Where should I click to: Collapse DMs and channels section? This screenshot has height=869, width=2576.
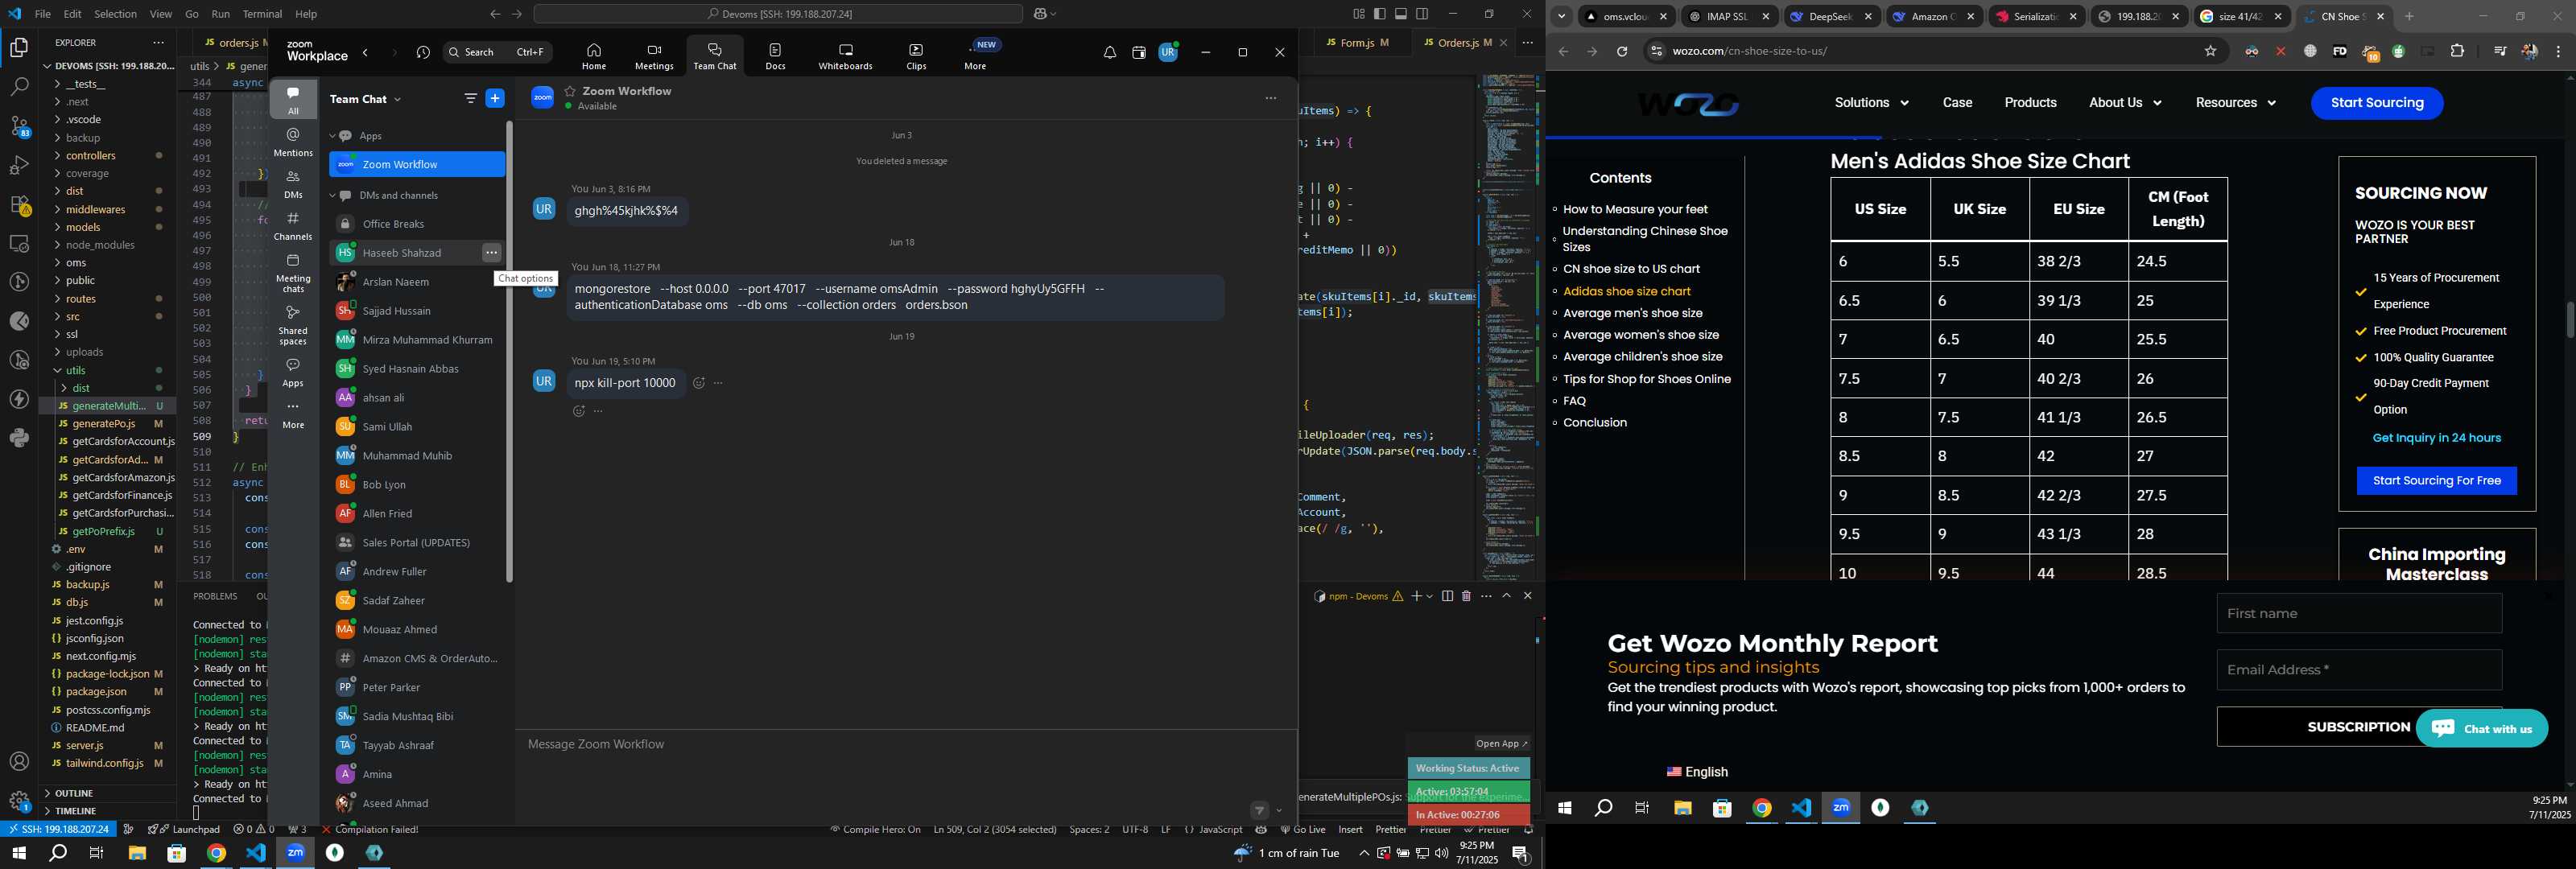(333, 196)
